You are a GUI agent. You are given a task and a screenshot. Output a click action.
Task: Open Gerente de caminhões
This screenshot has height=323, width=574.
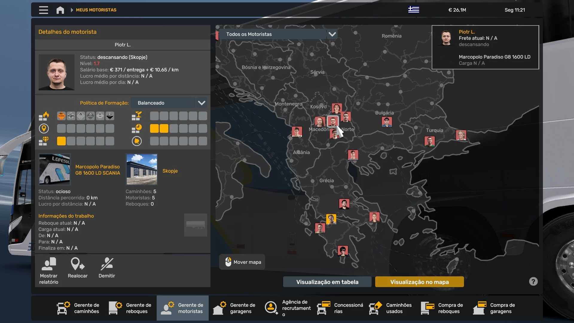point(78,308)
